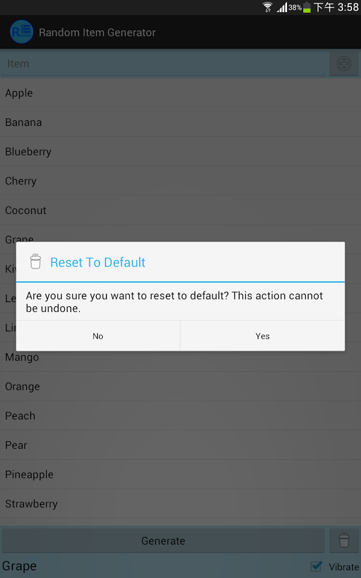Tap the Mango list item
The height and width of the screenshot is (578, 361).
pos(180,357)
